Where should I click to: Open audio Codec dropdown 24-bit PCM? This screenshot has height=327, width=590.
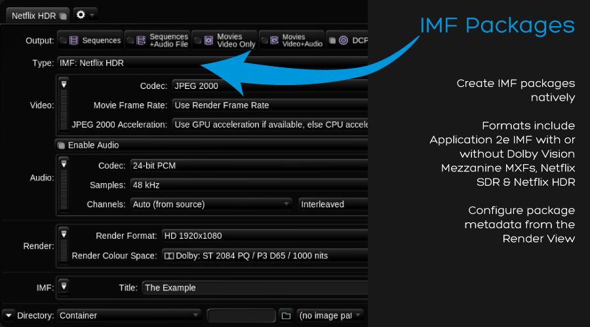[249, 165]
